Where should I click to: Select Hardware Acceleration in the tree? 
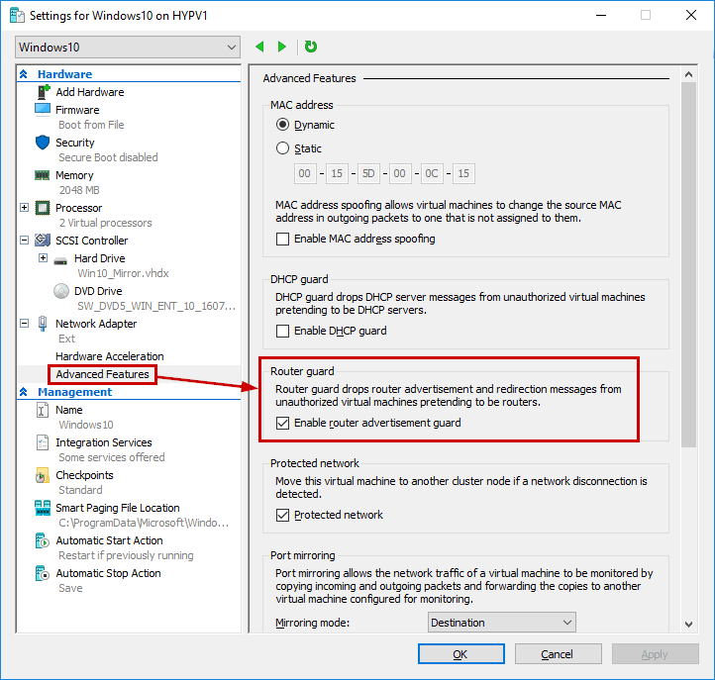(110, 356)
